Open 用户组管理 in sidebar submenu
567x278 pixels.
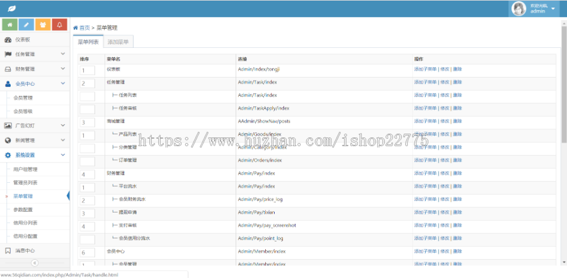point(25,169)
